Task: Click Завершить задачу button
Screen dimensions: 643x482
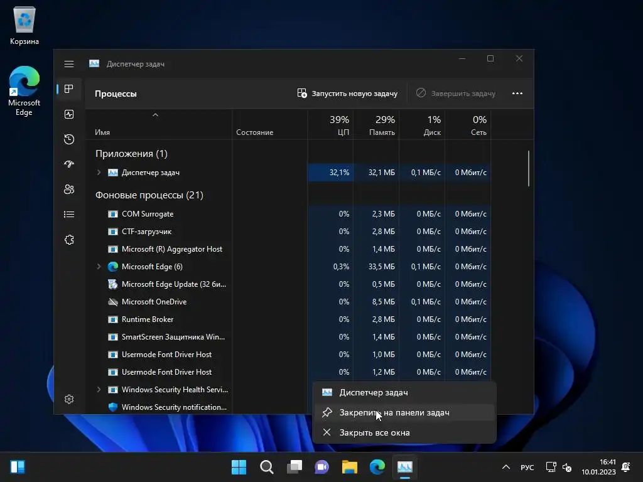Action: pyautogui.click(x=456, y=94)
